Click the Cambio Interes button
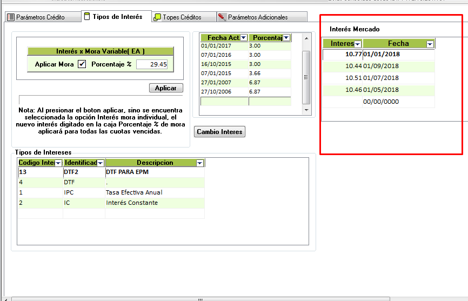The width and height of the screenshot is (468, 301). click(x=219, y=132)
